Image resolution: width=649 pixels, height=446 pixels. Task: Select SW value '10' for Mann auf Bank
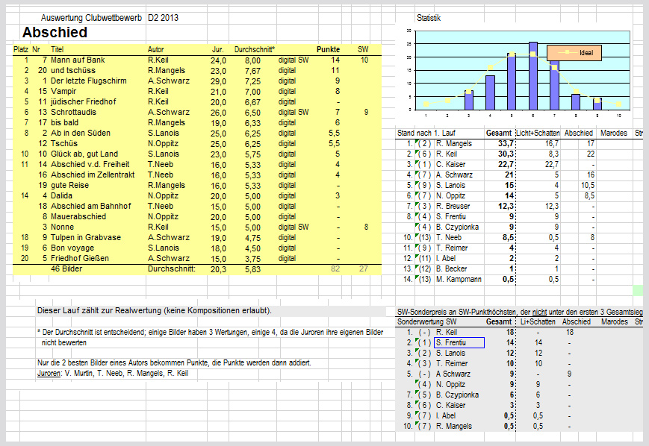[364, 60]
